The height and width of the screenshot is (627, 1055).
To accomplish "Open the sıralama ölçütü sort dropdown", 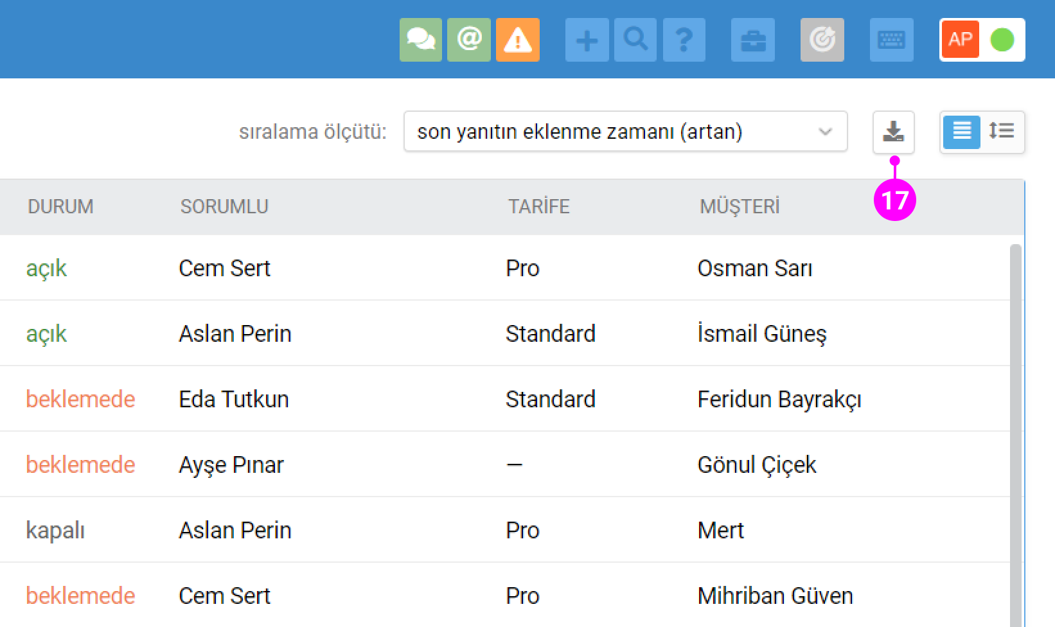I will click(x=625, y=132).
